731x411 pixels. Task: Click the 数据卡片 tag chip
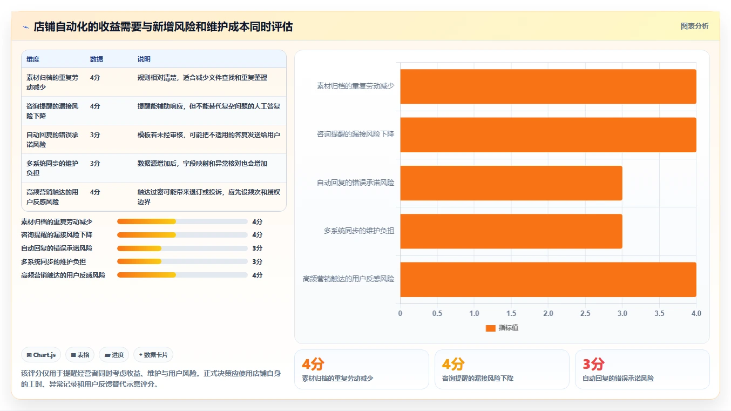[x=153, y=355]
